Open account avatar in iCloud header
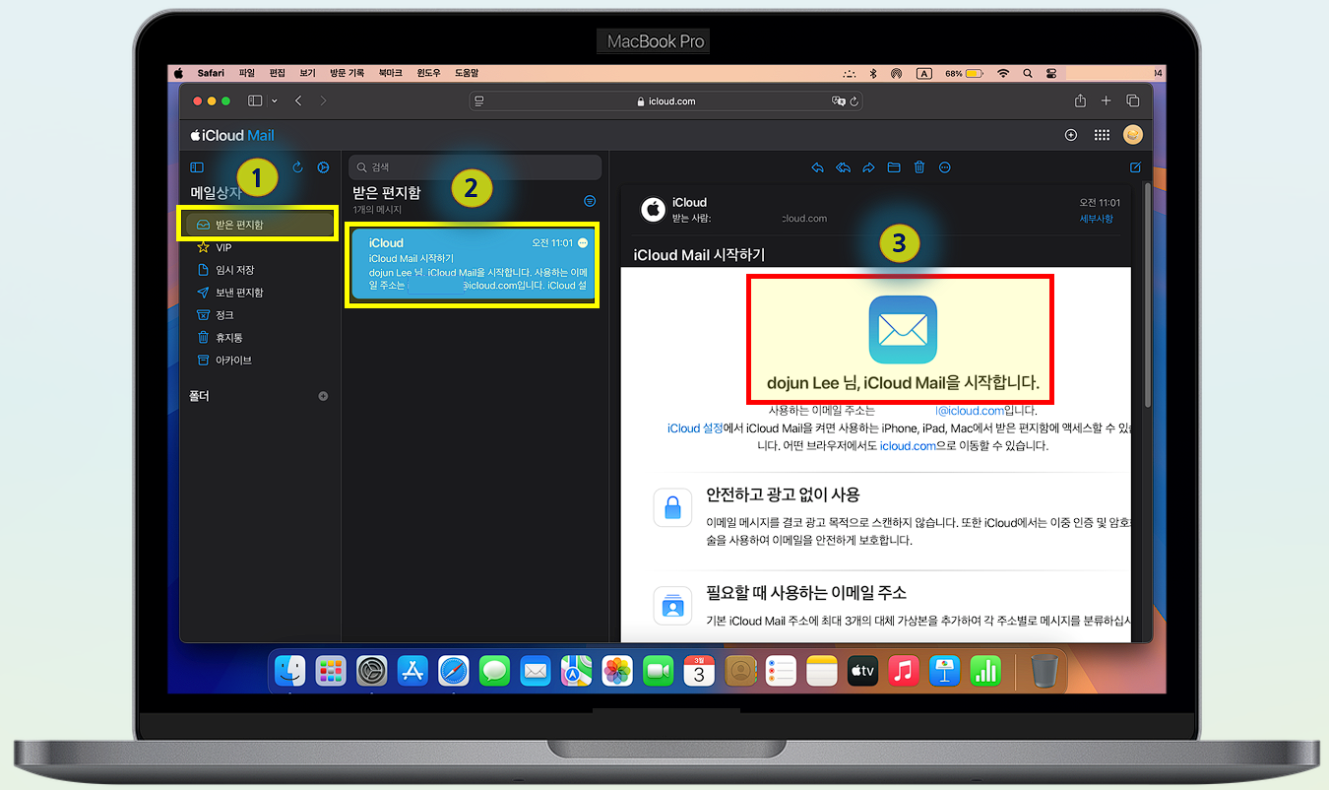The height and width of the screenshot is (790, 1329). (x=1133, y=135)
